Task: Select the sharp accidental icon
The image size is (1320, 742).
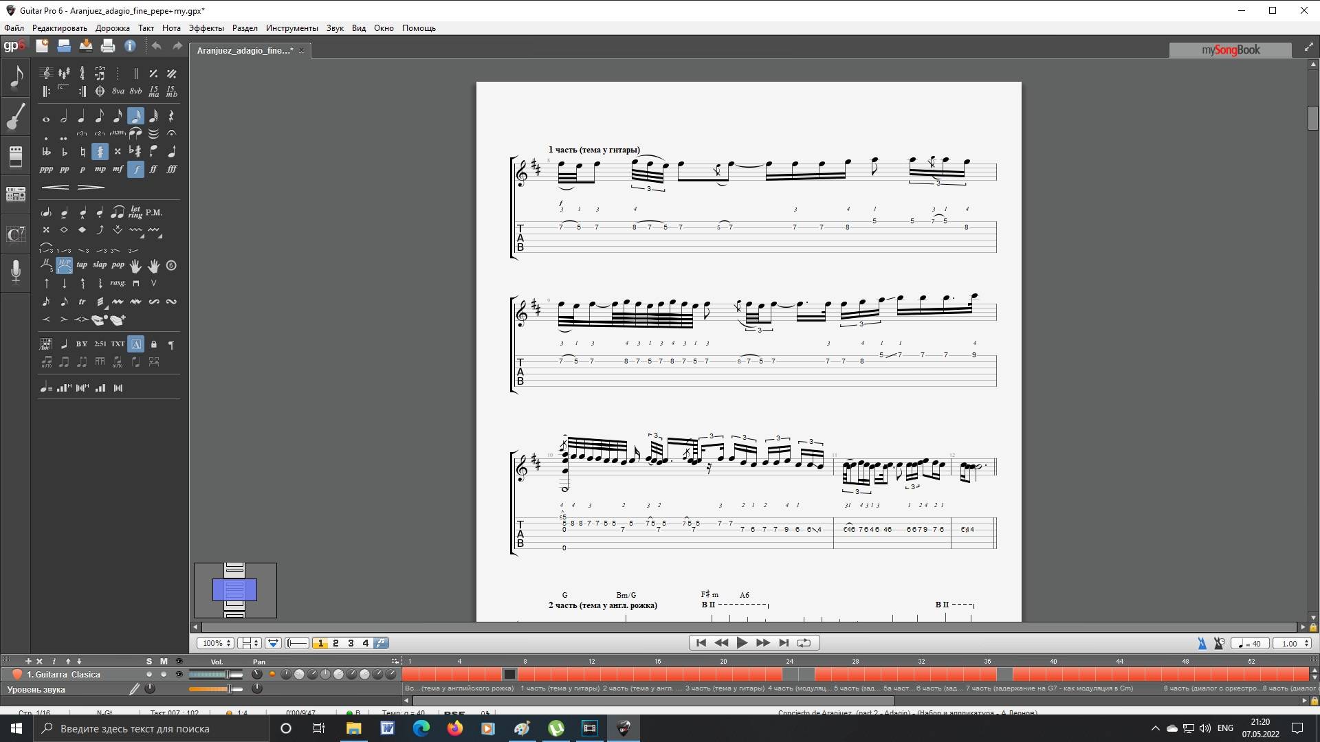Action: (x=100, y=151)
